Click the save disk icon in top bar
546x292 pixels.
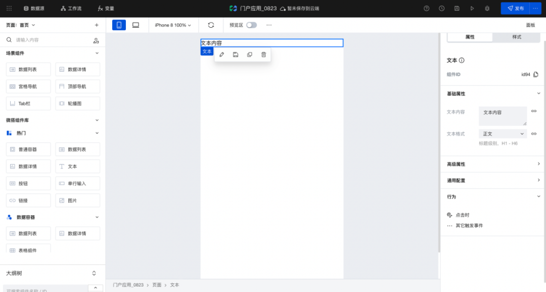[457, 9]
